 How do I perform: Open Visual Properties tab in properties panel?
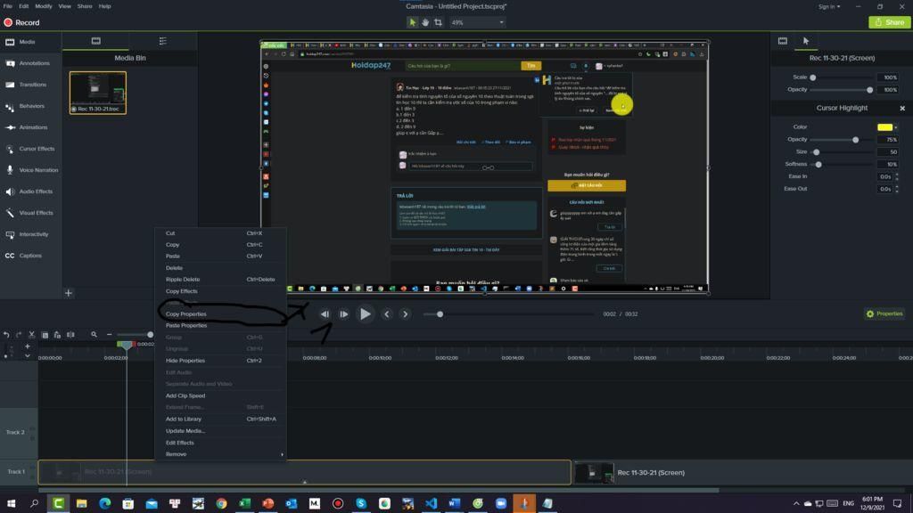[x=783, y=41]
